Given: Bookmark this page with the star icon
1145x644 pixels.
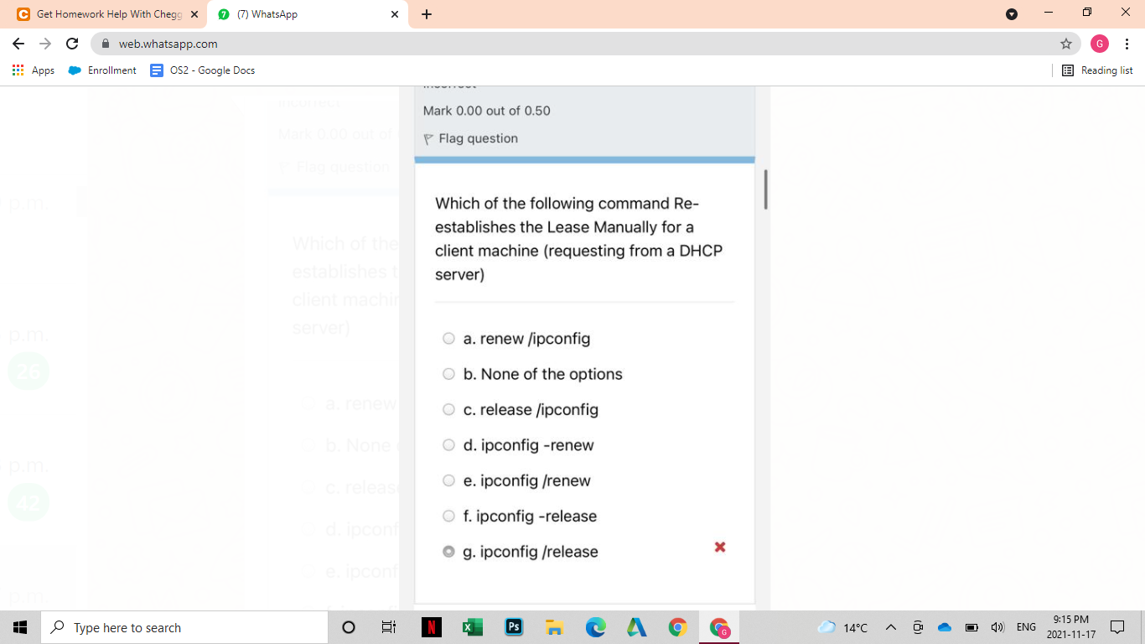Looking at the screenshot, I should pyautogui.click(x=1066, y=44).
